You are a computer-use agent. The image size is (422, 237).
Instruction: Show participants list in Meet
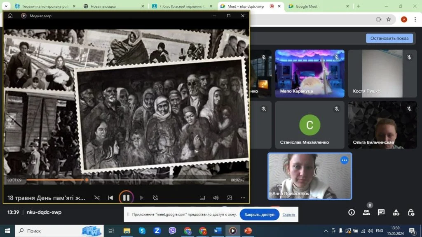coord(366,212)
